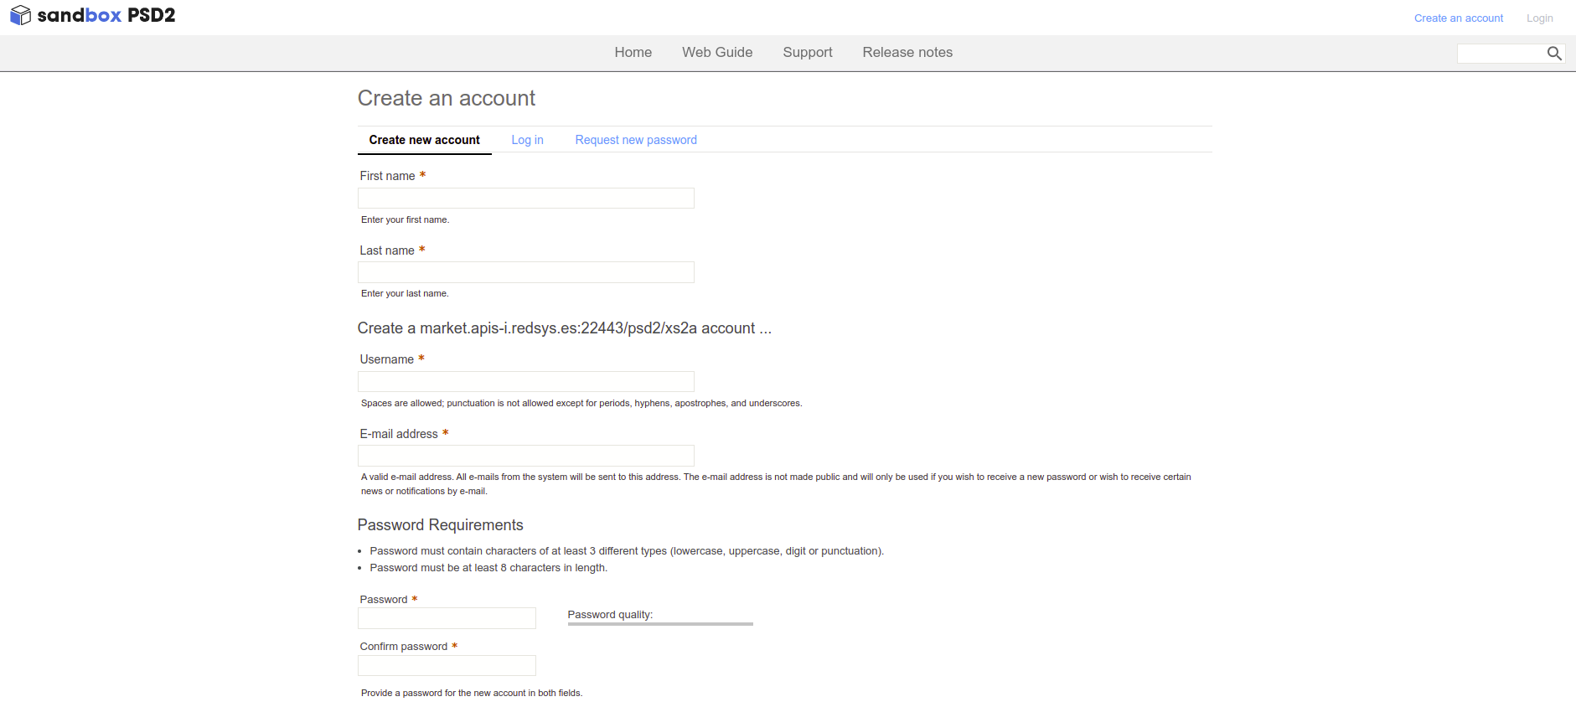Select the Create new account tab
Viewport: 1576px width, 707px height.
point(424,140)
